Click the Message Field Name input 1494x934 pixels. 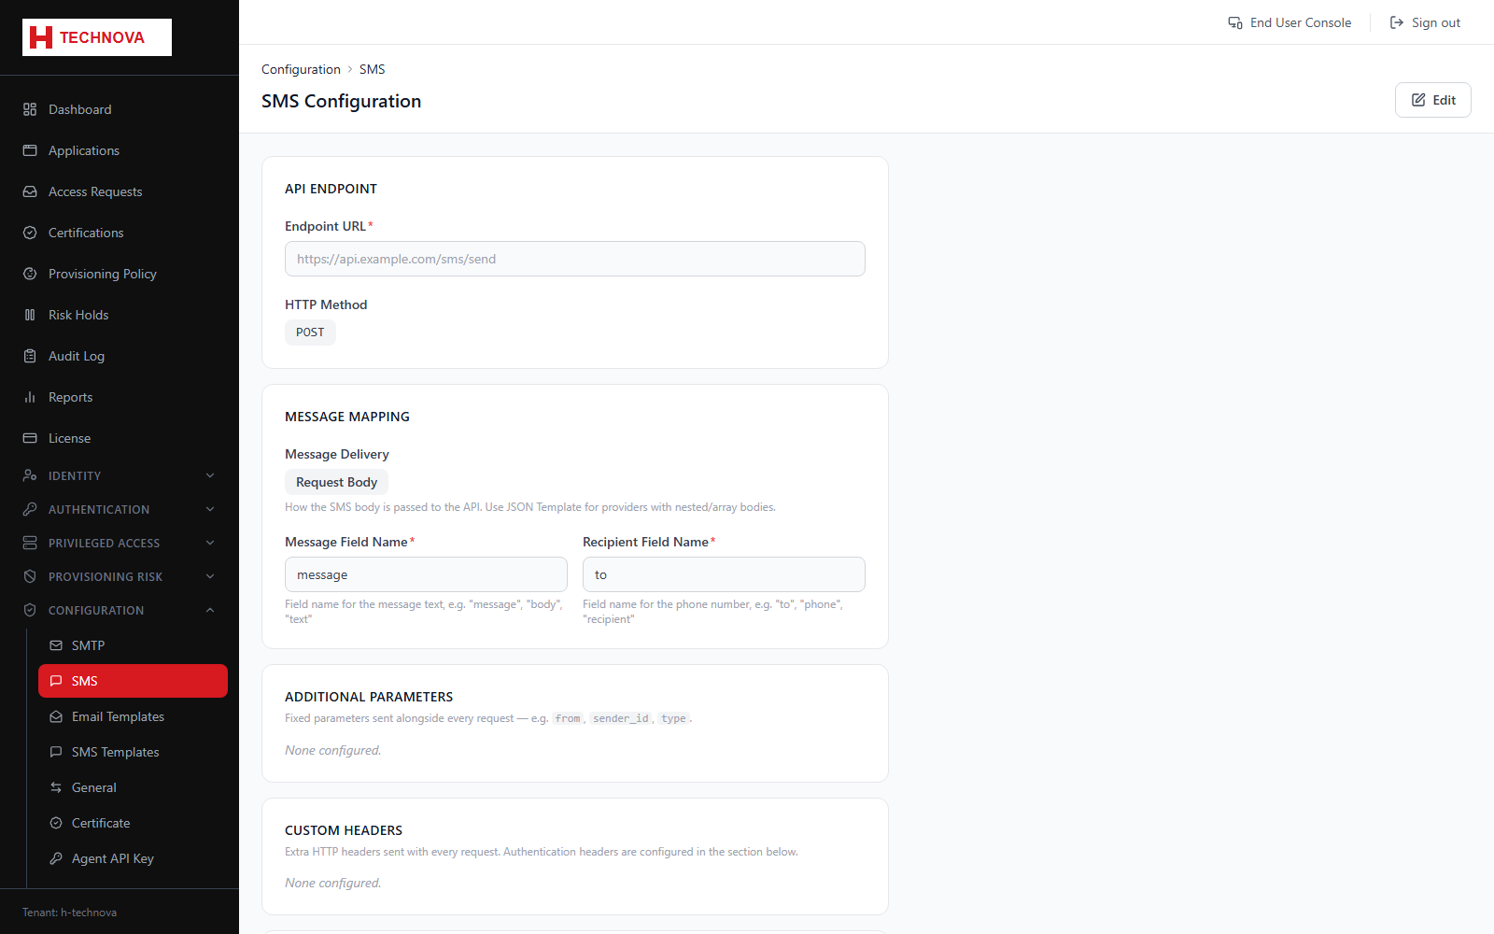coord(426,574)
